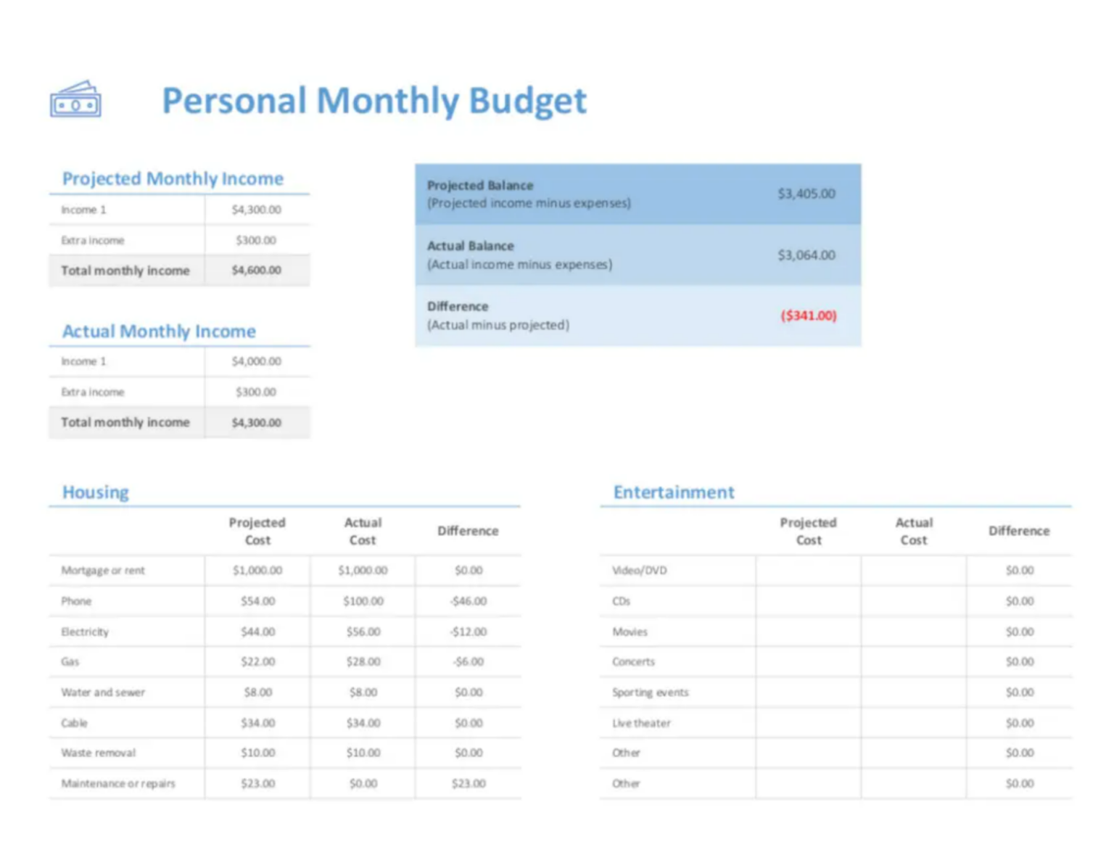Click the Actual Monthly Income heading
The height and width of the screenshot is (847, 1114).
[158, 331]
